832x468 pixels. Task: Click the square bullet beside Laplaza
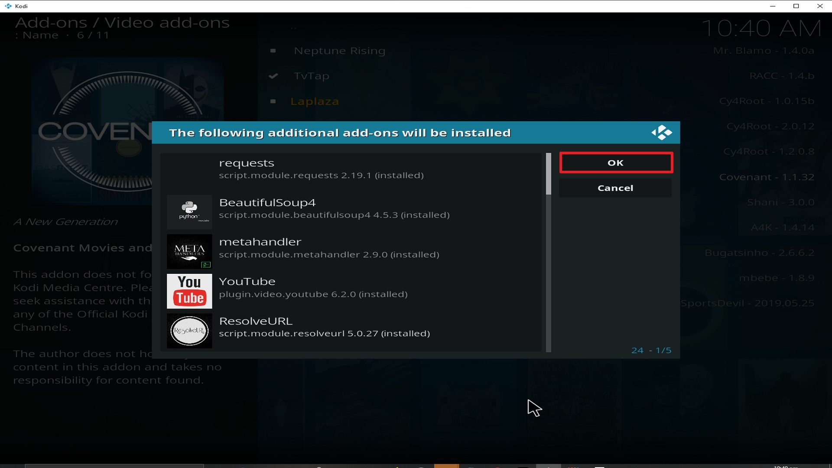click(x=273, y=101)
